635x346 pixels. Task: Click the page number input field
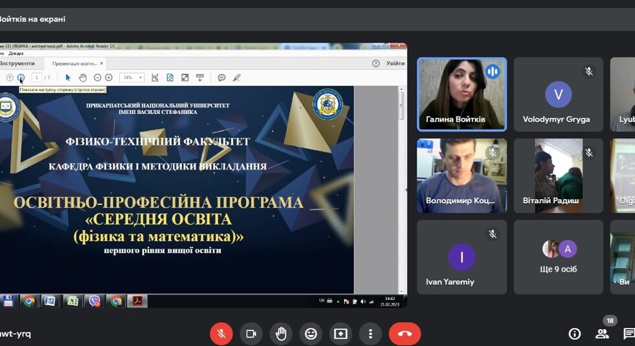pyautogui.click(x=36, y=78)
